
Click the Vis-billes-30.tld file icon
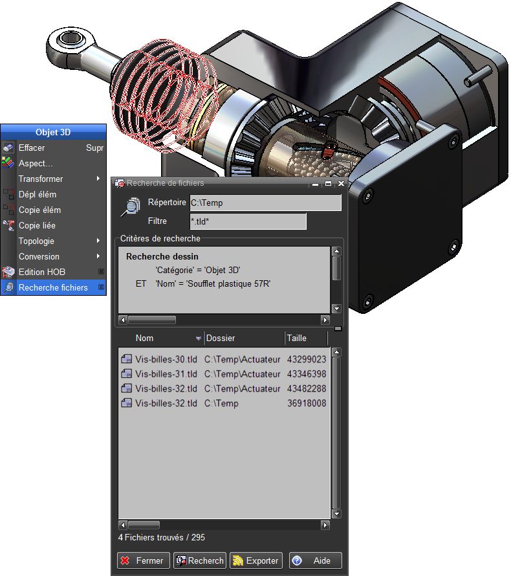point(126,359)
